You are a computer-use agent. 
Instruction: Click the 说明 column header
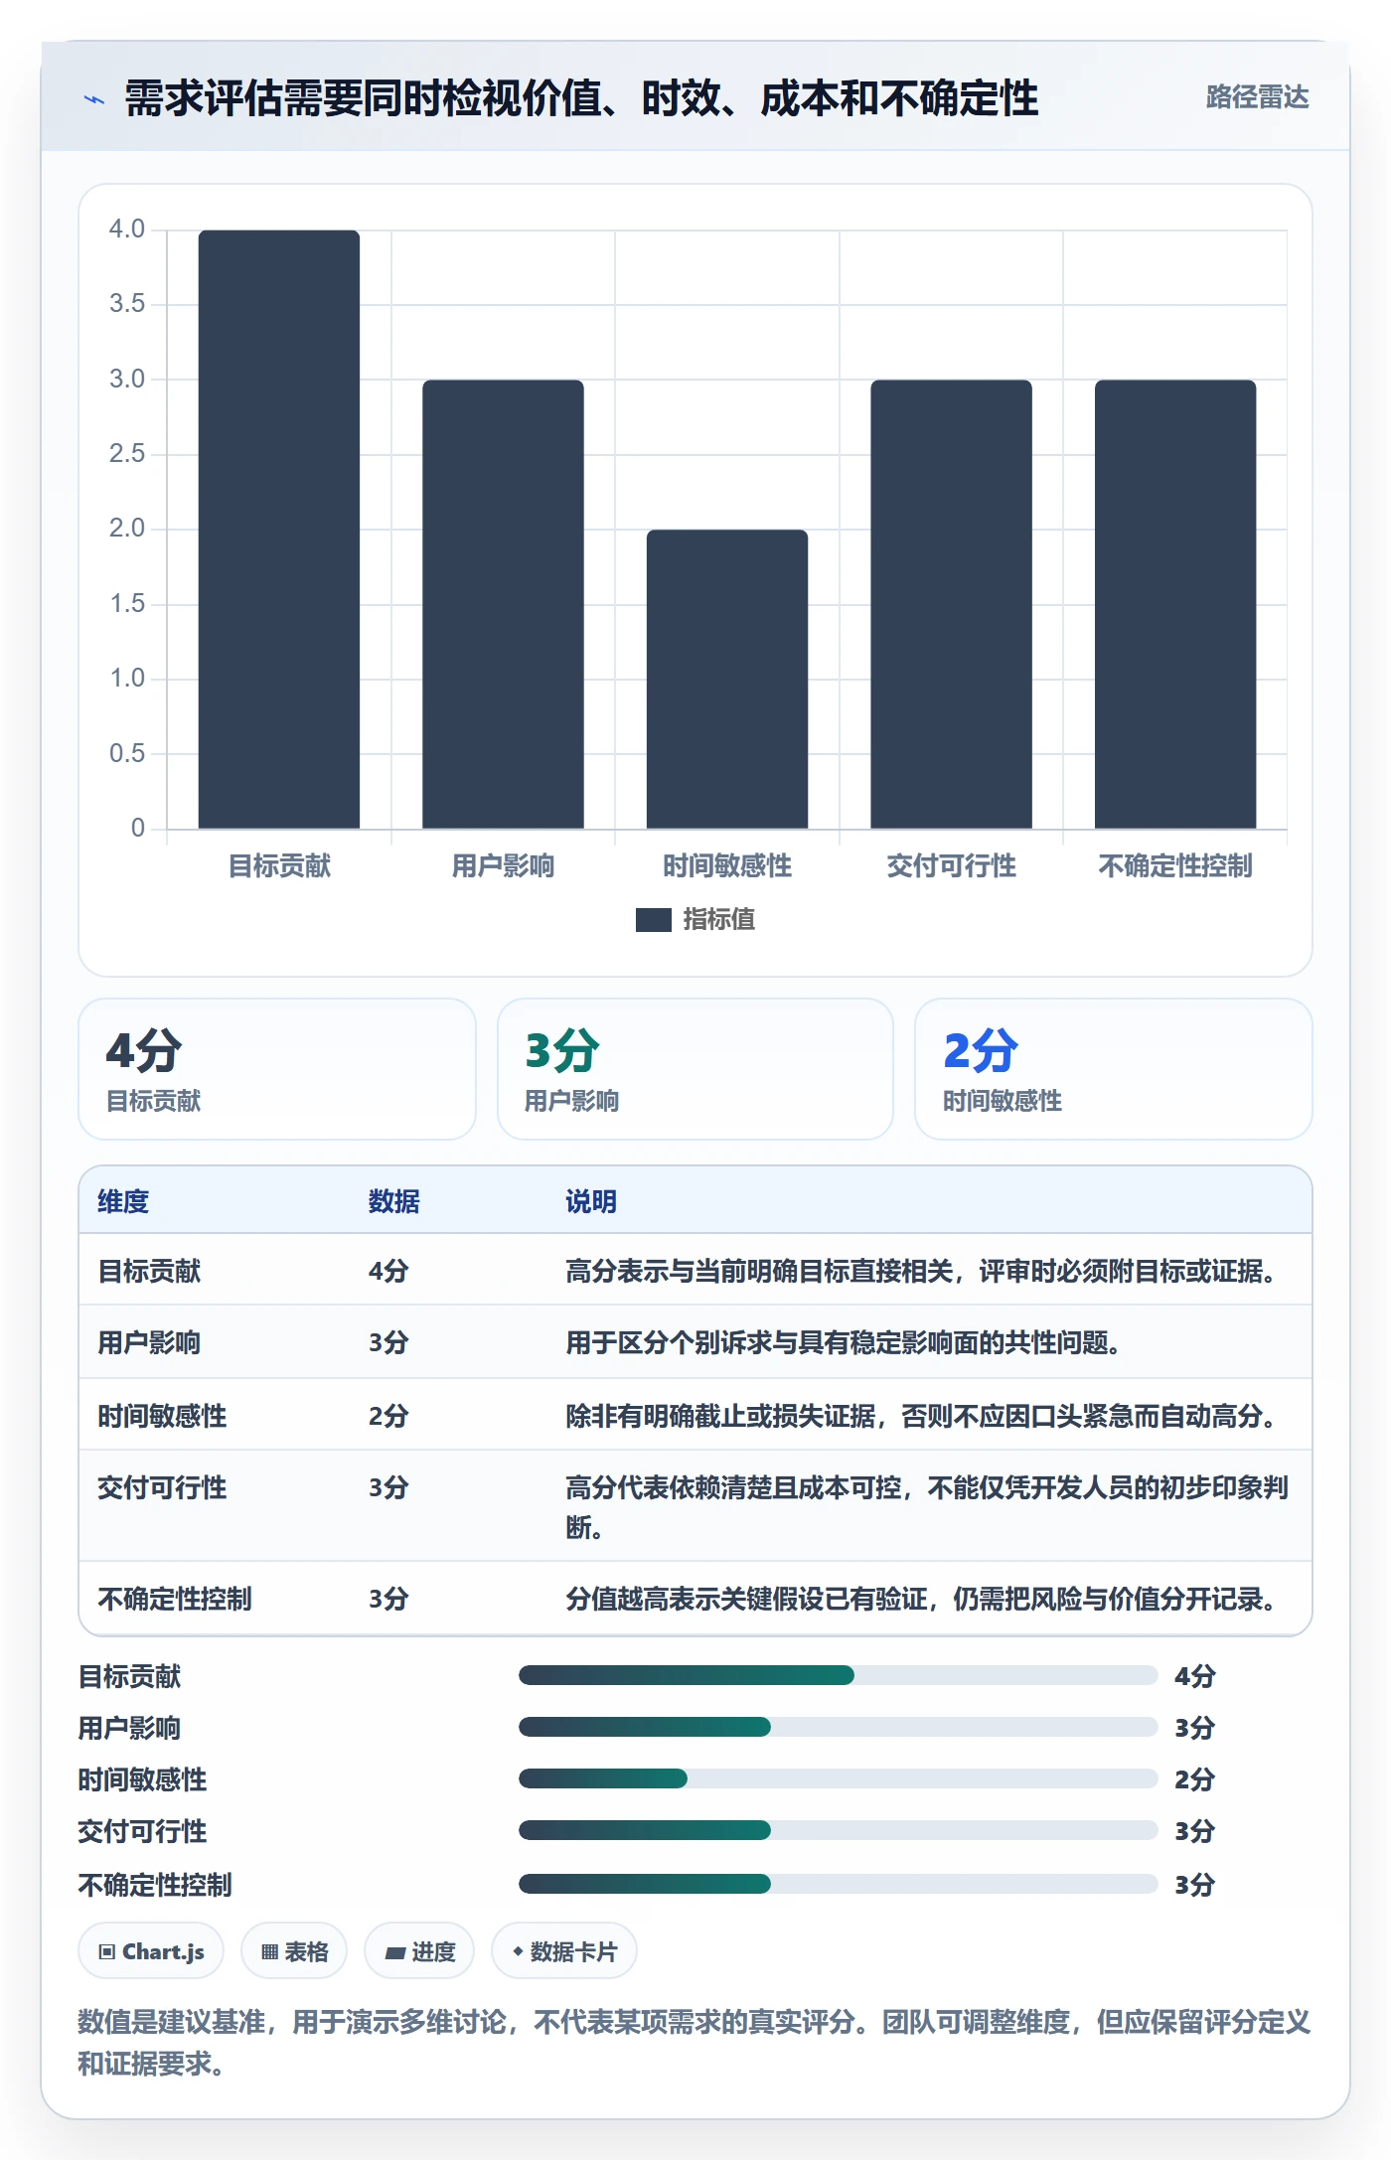click(x=591, y=1201)
